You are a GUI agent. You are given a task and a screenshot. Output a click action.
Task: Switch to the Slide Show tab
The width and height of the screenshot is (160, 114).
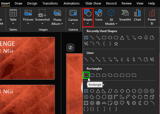pyautogui.click(x=93, y=3)
